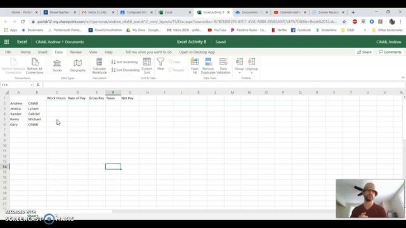This screenshot has width=406, height=228.
Task: Open YouTube bookmark
Action: click(217, 30)
